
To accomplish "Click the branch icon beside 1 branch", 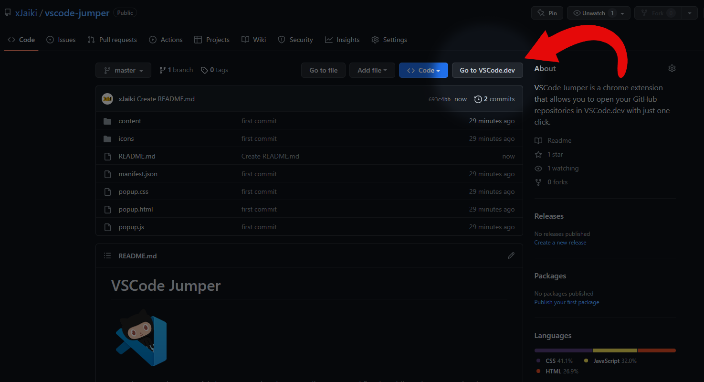I will (x=162, y=70).
